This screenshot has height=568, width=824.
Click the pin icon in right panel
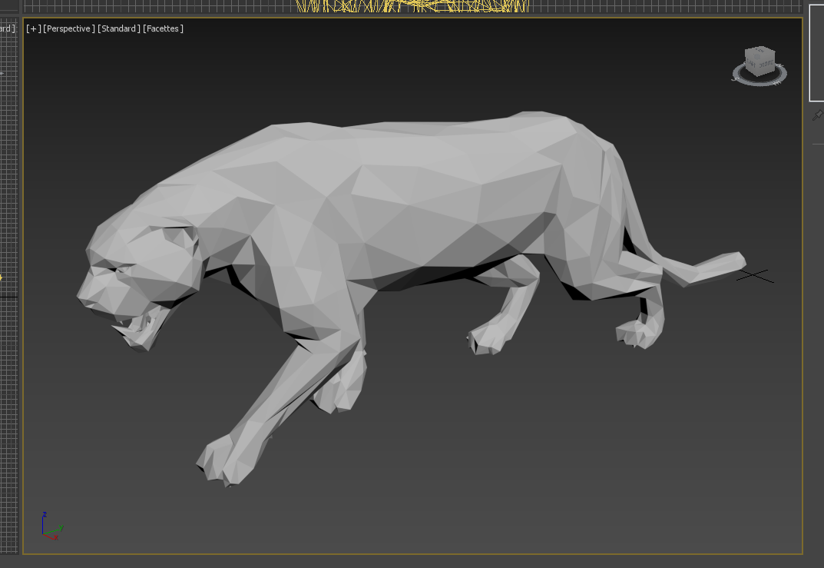click(817, 115)
